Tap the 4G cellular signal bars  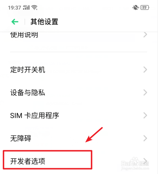click(26, 7)
